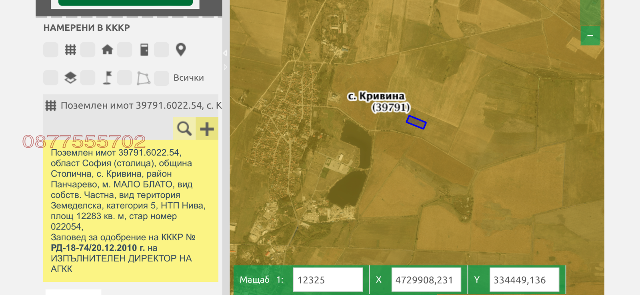Click the blue parcel outline on the map
640x295 pixels.
pyautogui.click(x=416, y=122)
